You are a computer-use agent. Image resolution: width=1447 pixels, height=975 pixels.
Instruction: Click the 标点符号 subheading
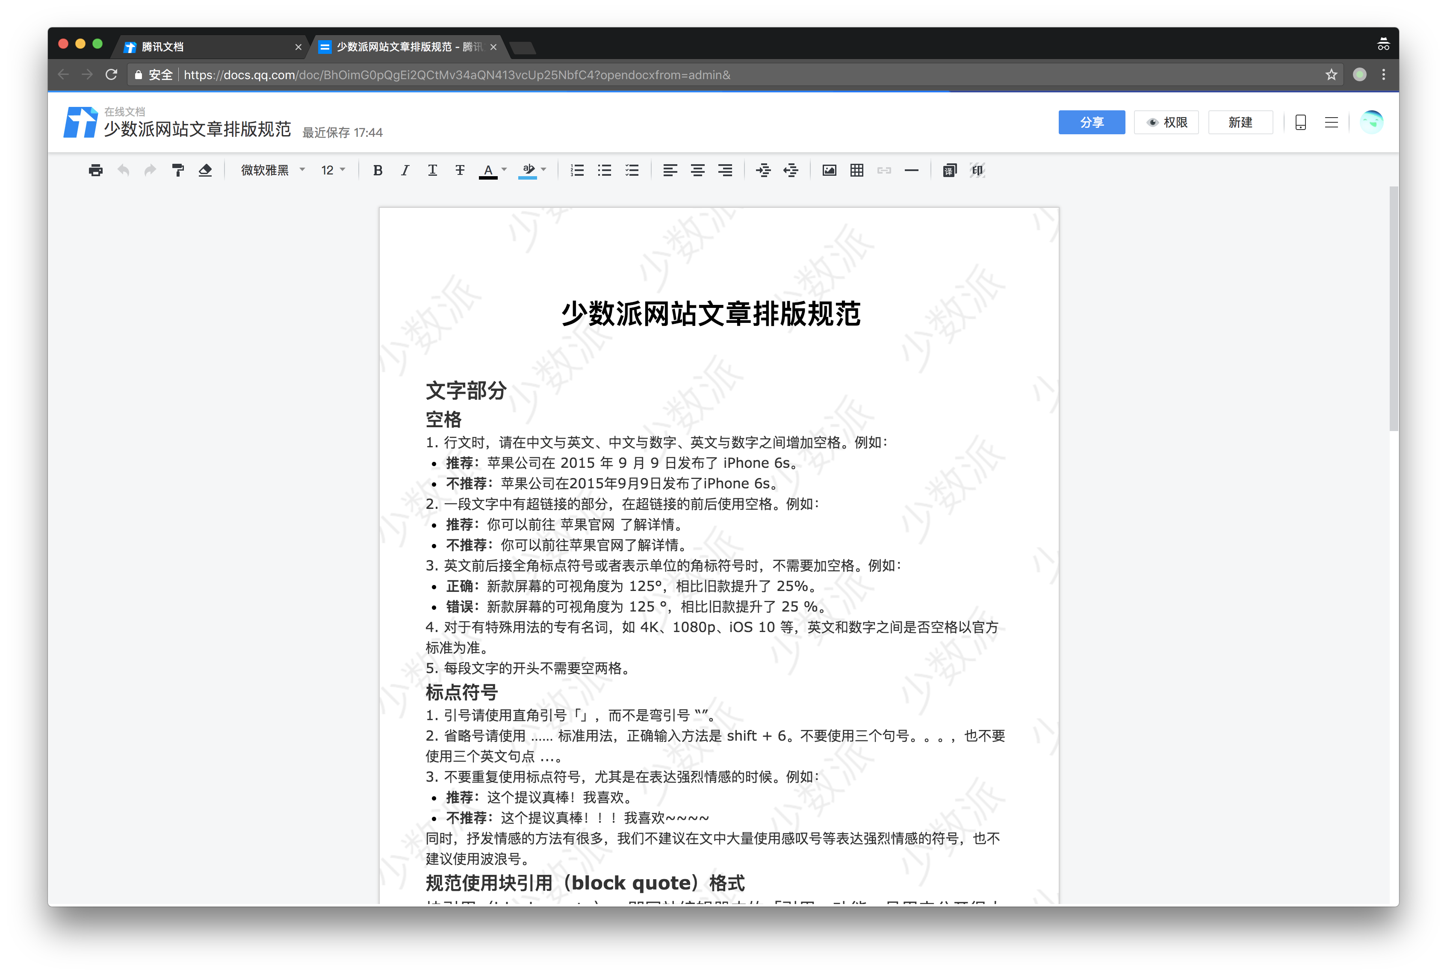tap(461, 692)
